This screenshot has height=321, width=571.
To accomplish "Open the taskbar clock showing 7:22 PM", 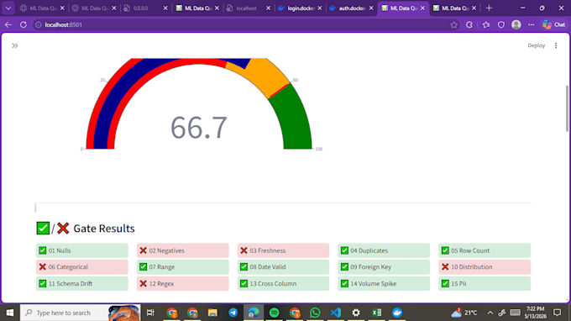I will point(536,313).
